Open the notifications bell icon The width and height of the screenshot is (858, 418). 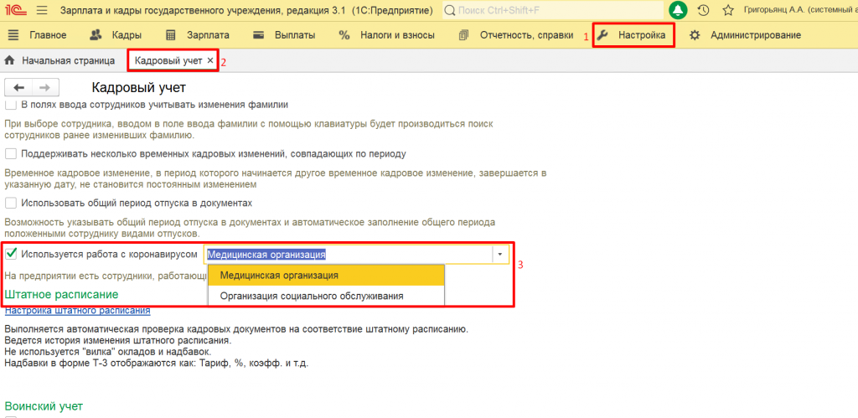click(679, 10)
